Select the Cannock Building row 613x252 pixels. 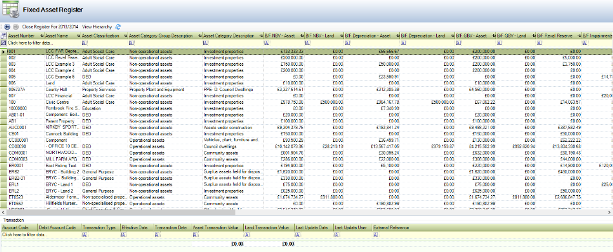point(306,133)
